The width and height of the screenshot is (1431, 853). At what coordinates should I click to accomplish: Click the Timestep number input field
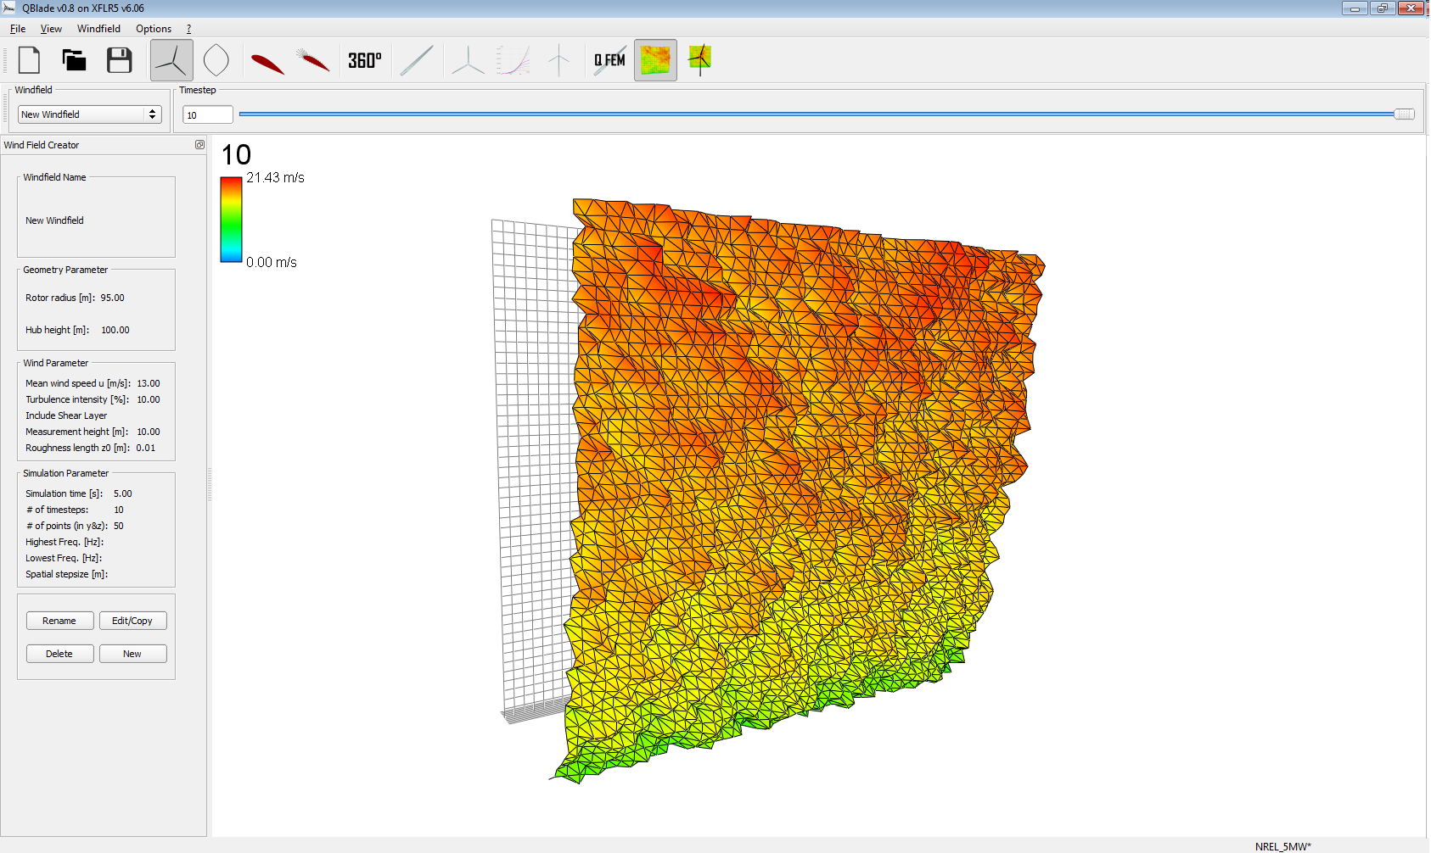[x=207, y=115]
